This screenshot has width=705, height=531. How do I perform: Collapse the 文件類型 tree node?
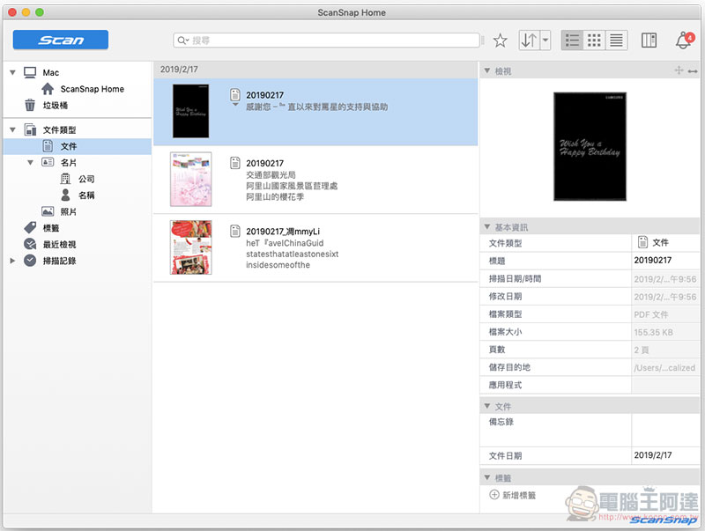click(12, 129)
